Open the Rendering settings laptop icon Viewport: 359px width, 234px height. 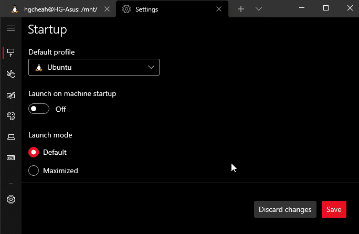pyautogui.click(x=11, y=137)
